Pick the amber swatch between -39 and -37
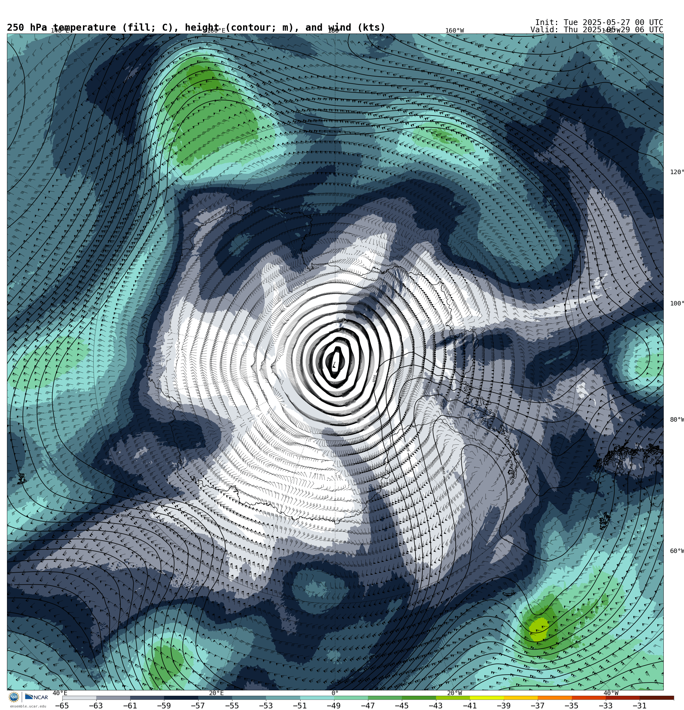The height and width of the screenshot is (710, 684). [x=521, y=698]
